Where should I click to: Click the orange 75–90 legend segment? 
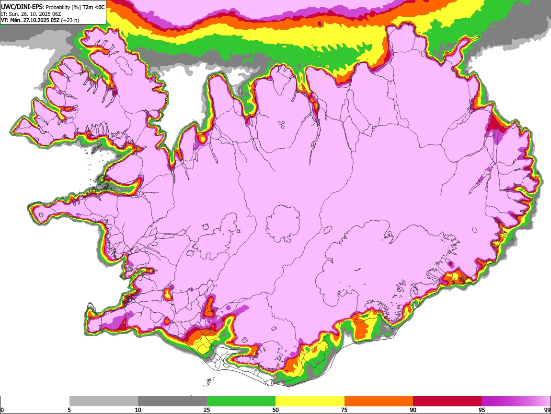coord(379,401)
